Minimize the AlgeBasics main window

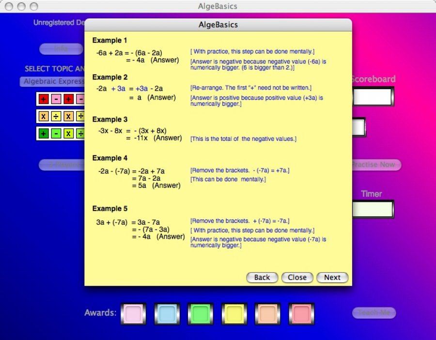click(22, 6)
